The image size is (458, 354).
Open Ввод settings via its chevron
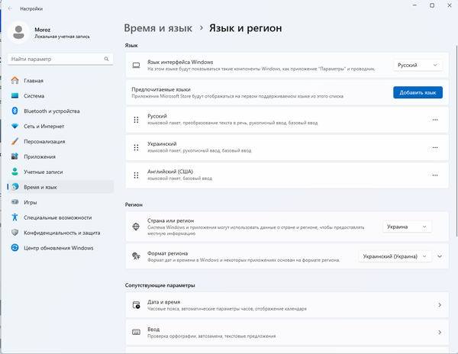[x=440, y=332]
